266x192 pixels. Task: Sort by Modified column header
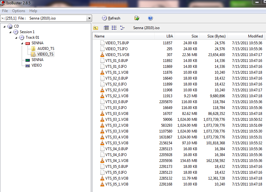pos(246,36)
